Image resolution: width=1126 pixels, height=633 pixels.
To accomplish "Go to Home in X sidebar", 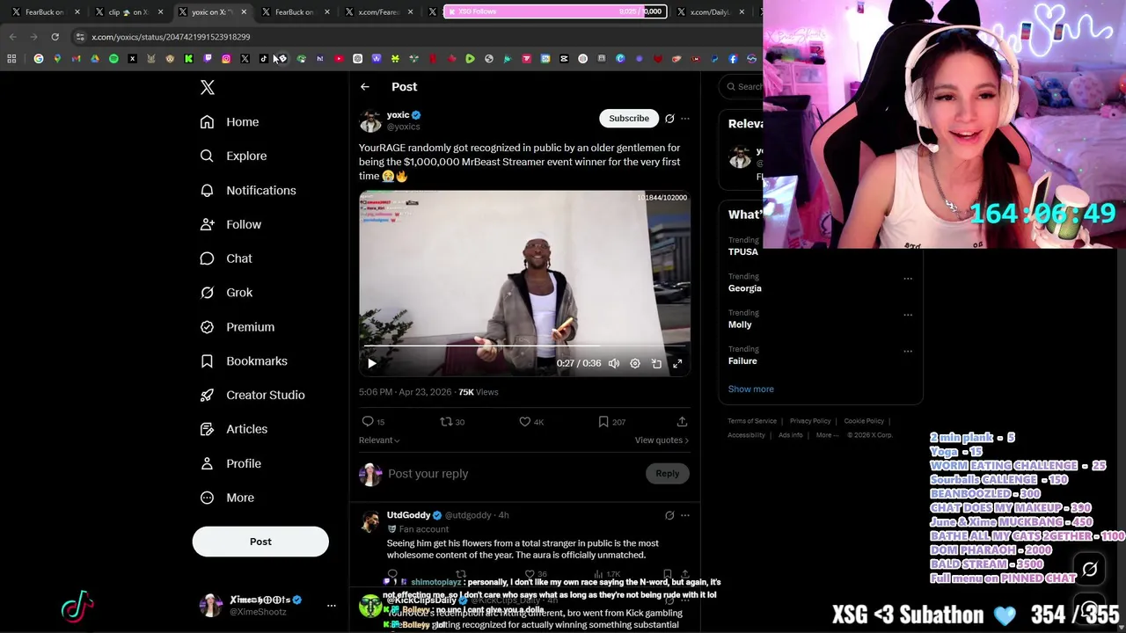I will pyautogui.click(x=230, y=122).
